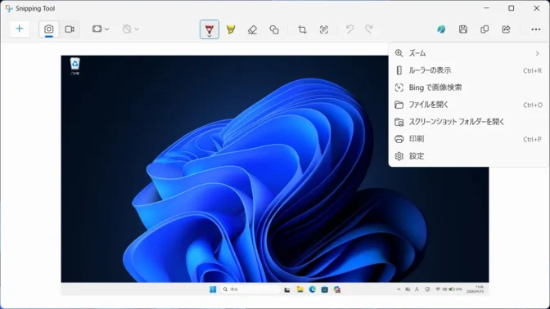Click Edge icon in captured taskbar
This screenshot has width=550, height=309.
click(312, 289)
